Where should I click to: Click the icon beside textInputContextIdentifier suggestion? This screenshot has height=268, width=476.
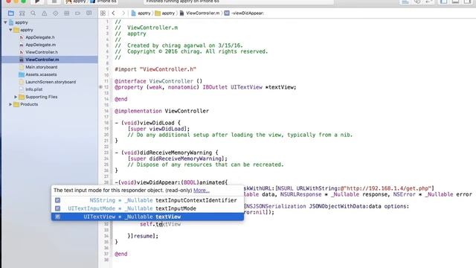[x=58, y=200]
